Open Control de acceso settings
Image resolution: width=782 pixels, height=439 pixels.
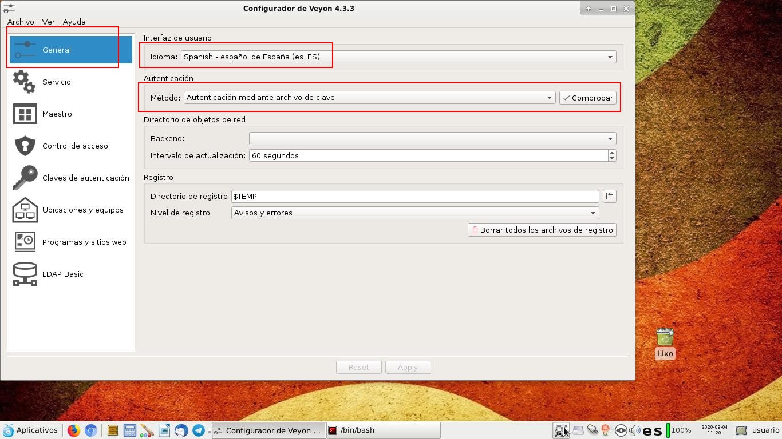pyautogui.click(x=75, y=146)
